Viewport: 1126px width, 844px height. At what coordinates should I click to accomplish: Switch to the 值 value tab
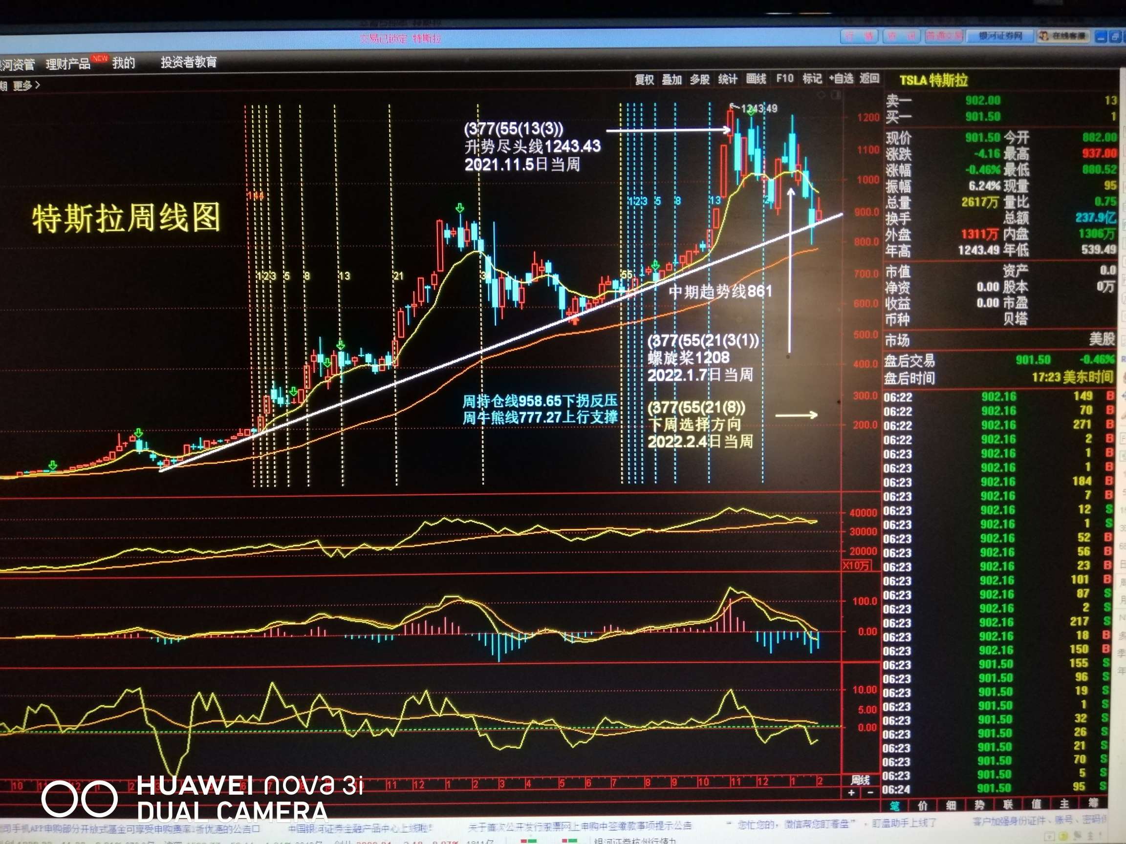(x=1036, y=804)
